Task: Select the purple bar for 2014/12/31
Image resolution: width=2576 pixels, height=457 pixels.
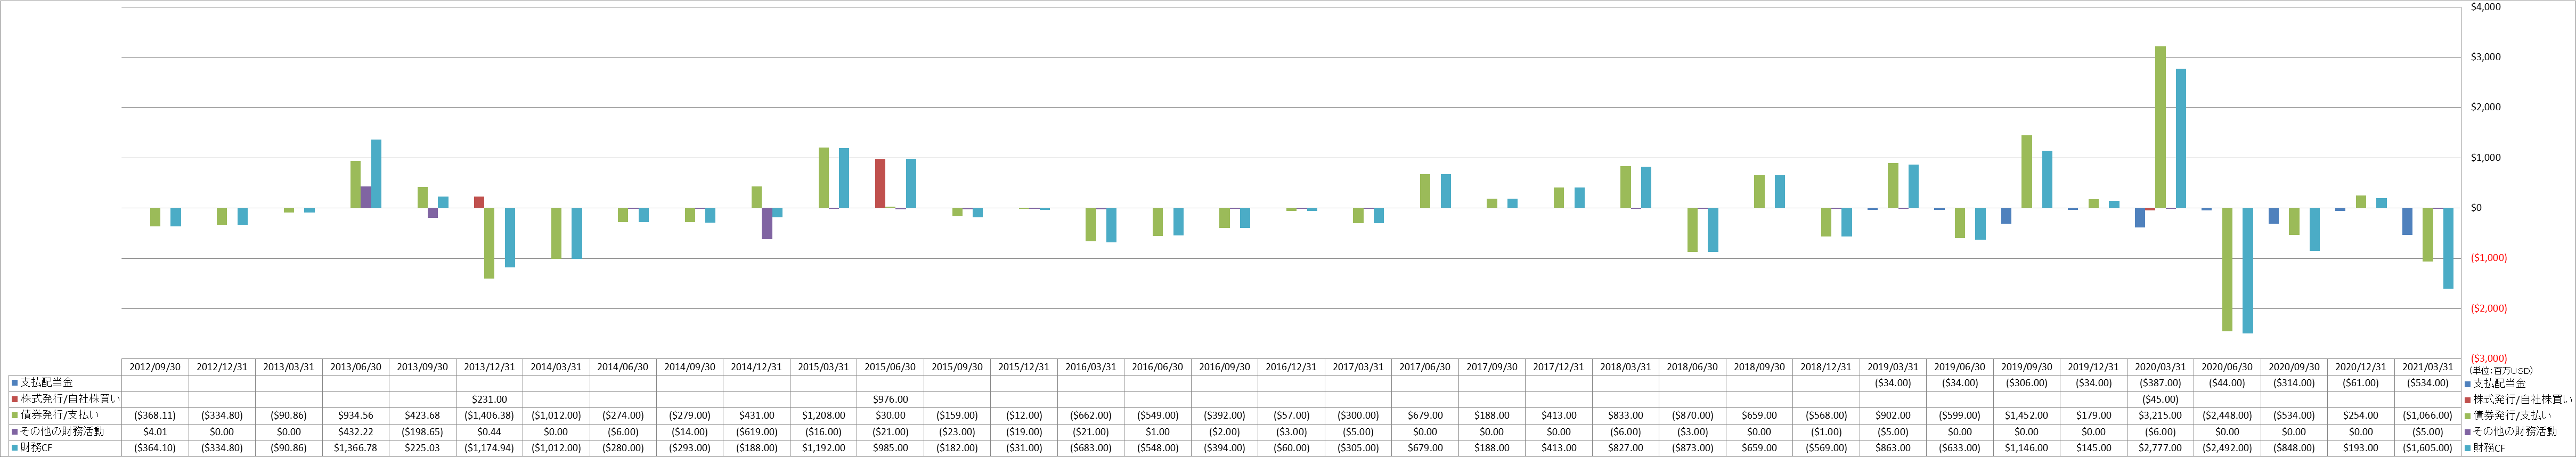Action: coord(767,223)
